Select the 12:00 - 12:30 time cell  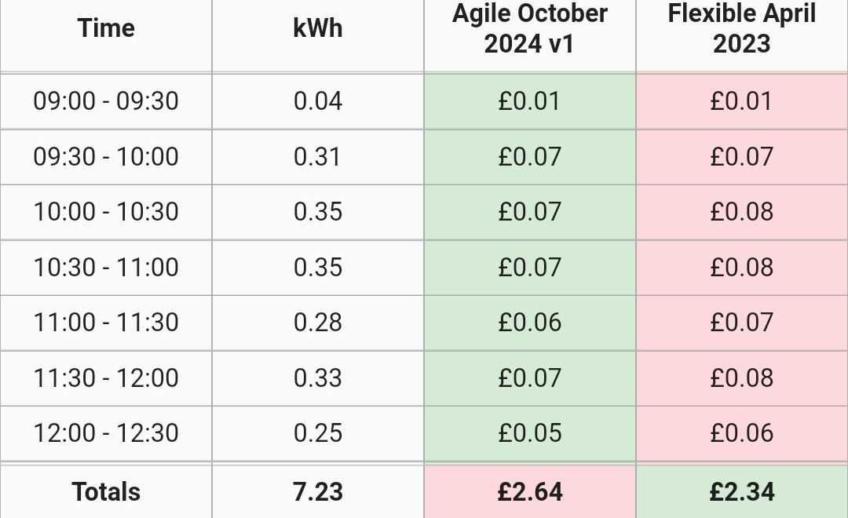coord(106,433)
